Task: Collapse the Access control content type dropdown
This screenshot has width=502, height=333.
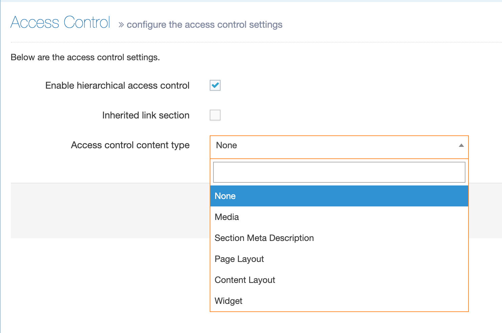Action: [x=338, y=146]
